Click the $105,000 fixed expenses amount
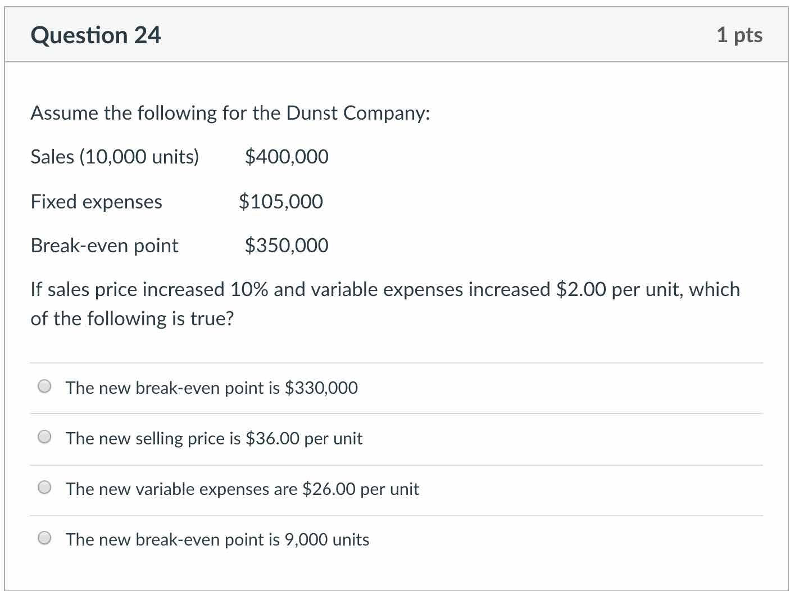The height and width of the screenshot is (591, 790). pyautogui.click(x=280, y=202)
